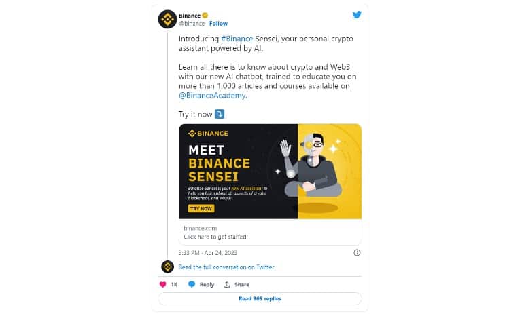This screenshot has width=522, height=314.
Task: Click the gold verified badge next to Binance
Action: click(205, 16)
